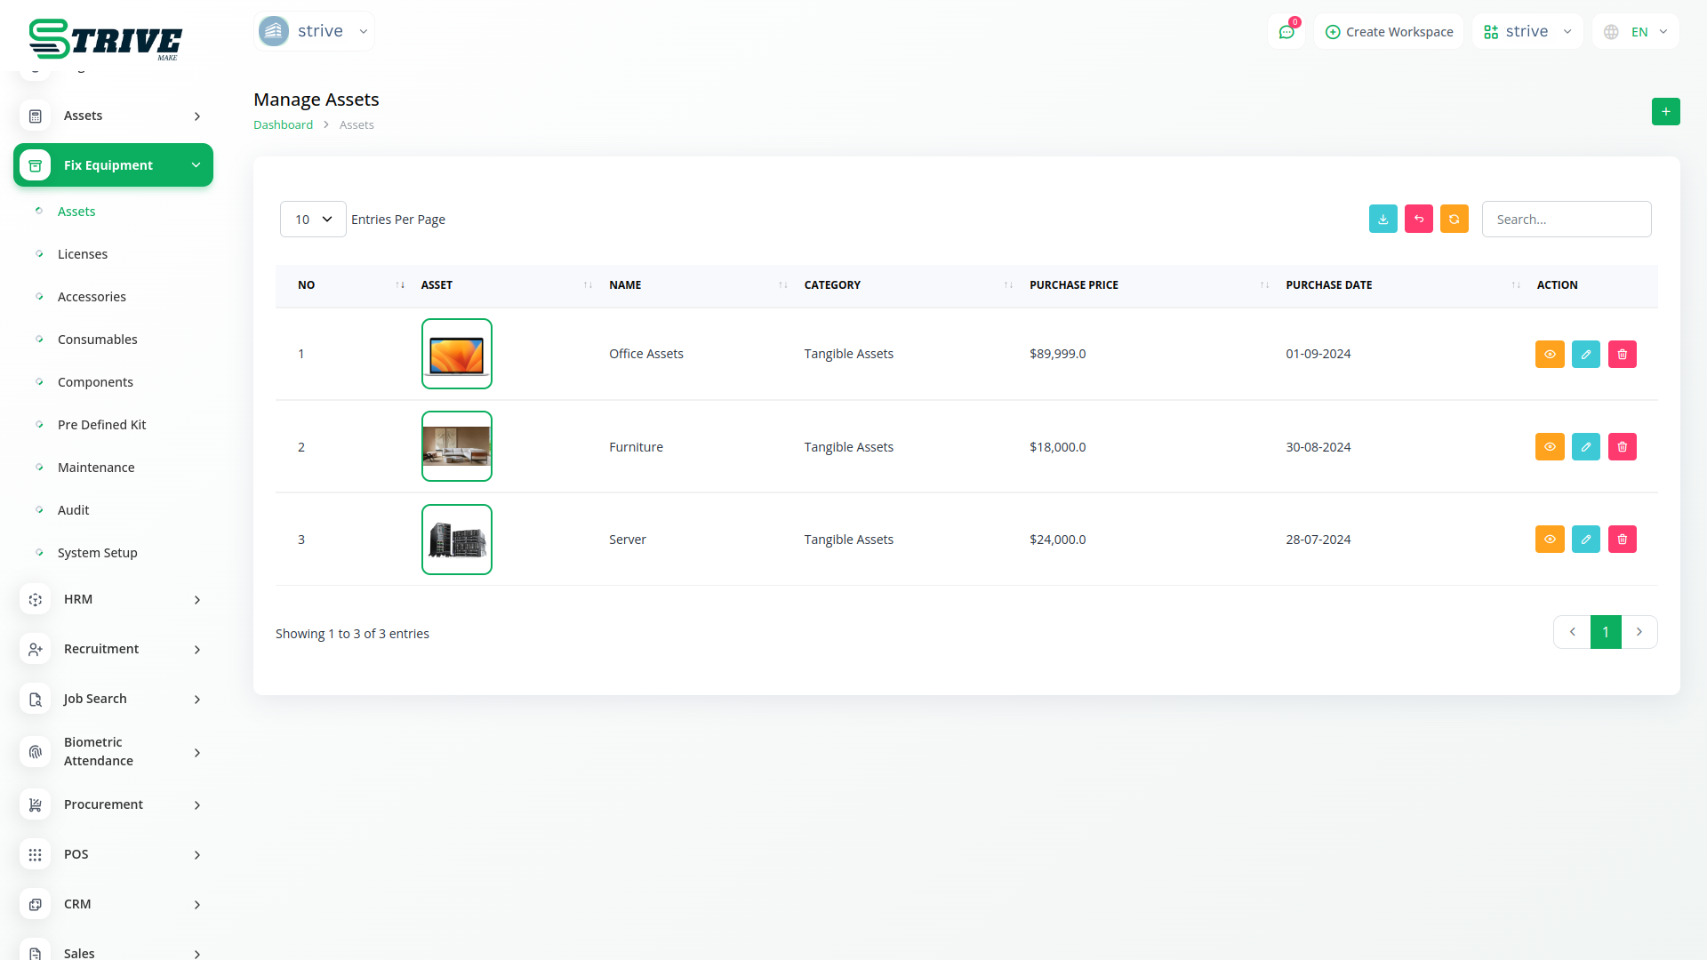Click the green add asset plus button
The height and width of the screenshot is (960, 1707).
pos(1665,112)
